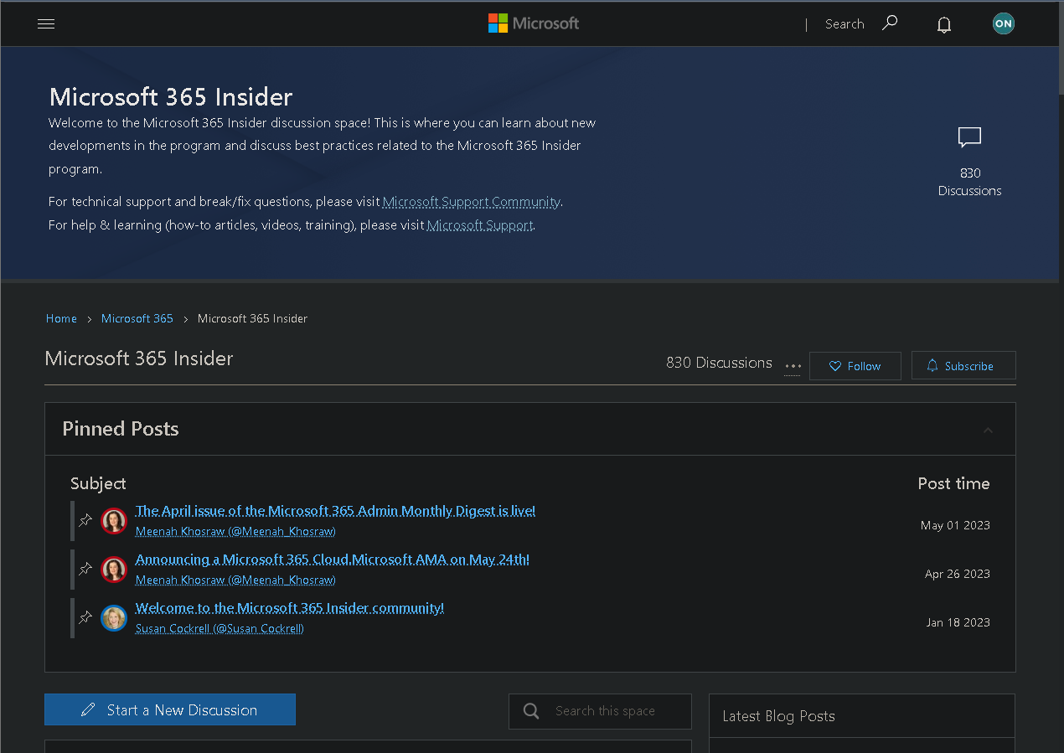This screenshot has height=753, width=1064.
Task: Click the 830 Discussions count near Follow
Action: 719,363
